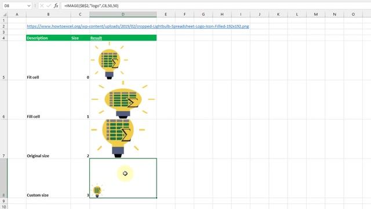
Task: Confirm the formula with checkmark icon
Action: [x=49, y=6]
